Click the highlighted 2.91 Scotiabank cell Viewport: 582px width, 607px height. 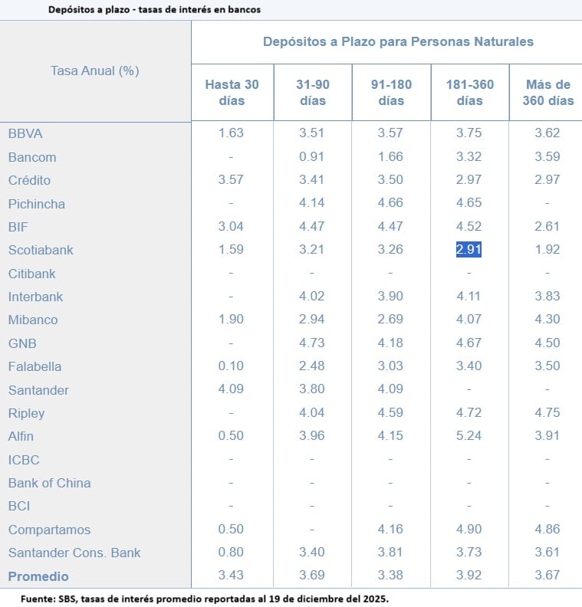tap(469, 250)
